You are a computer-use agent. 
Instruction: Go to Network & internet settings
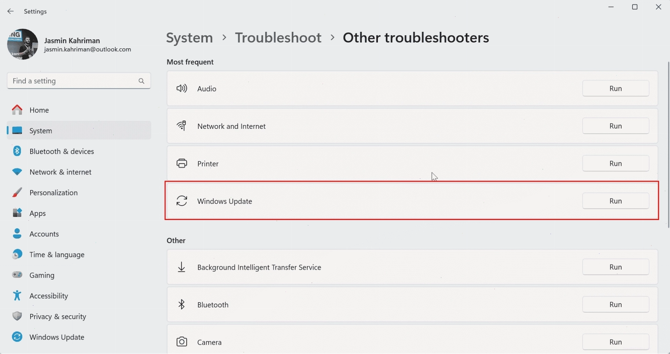click(x=79, y=172)
